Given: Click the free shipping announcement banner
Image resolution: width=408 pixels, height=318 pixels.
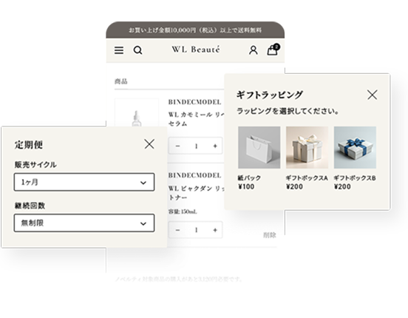Looking at the screenshot, I should tap(195, 30).
